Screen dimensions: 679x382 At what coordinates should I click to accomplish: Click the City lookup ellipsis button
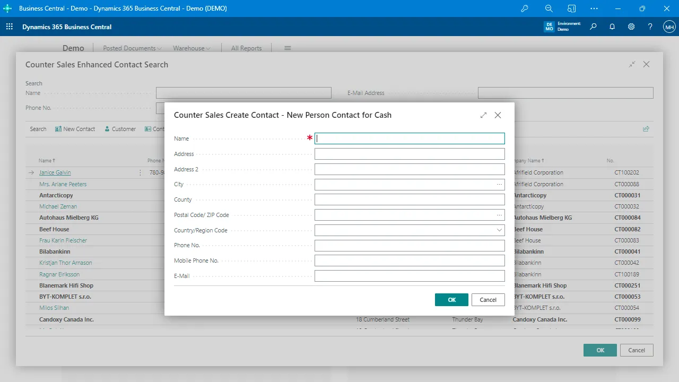tap(499, 185)
